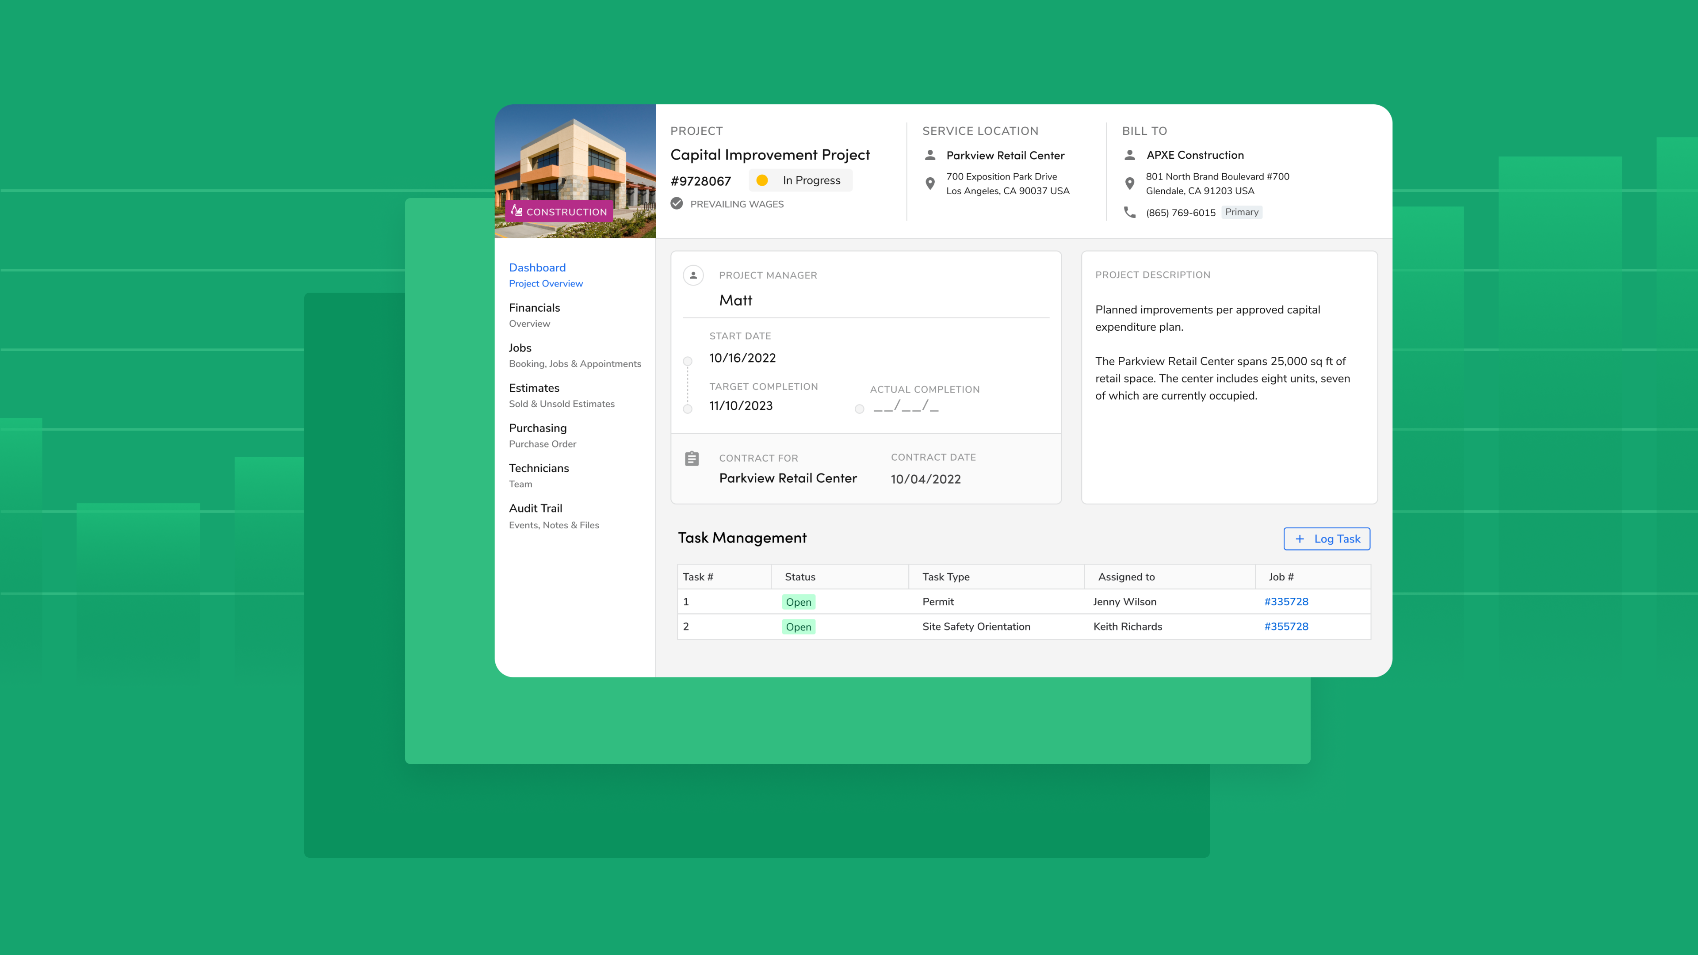The image size is (1698, 955).
Task: Select the Actual Completion milestone circle
Action: [x=860, y=409]
